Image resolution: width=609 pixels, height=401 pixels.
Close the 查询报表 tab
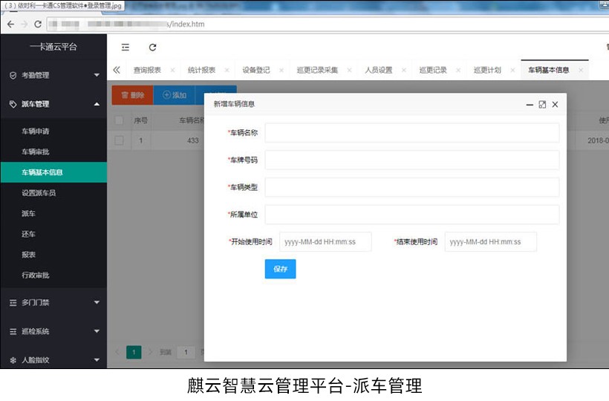point(172,71)
